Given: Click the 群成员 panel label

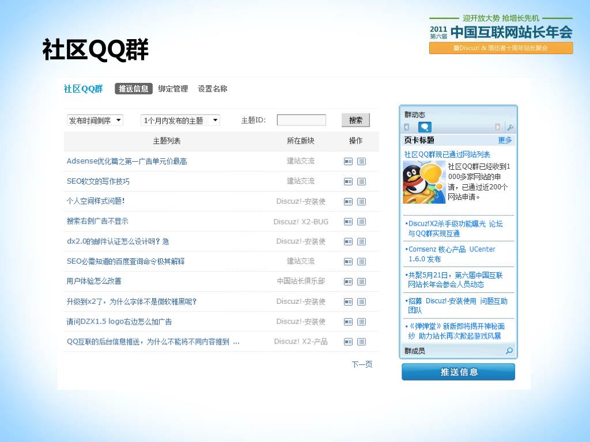Looking at the screenshot, I should click(415, 350).
